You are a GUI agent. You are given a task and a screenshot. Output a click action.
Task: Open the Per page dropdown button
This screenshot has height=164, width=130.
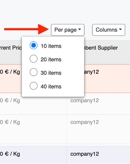(x=68, y=30)
